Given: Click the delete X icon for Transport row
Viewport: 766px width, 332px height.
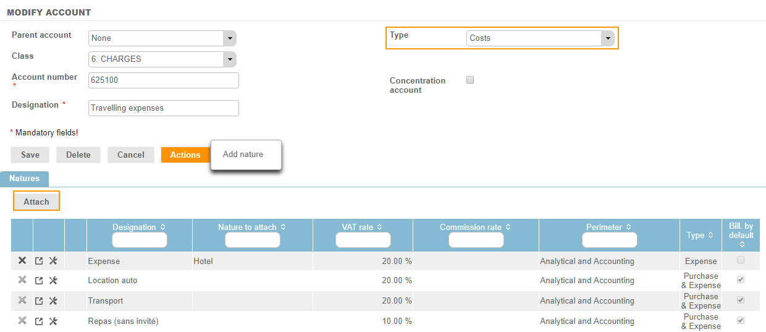Looking at the screenshot, I should tap(22, 300).
